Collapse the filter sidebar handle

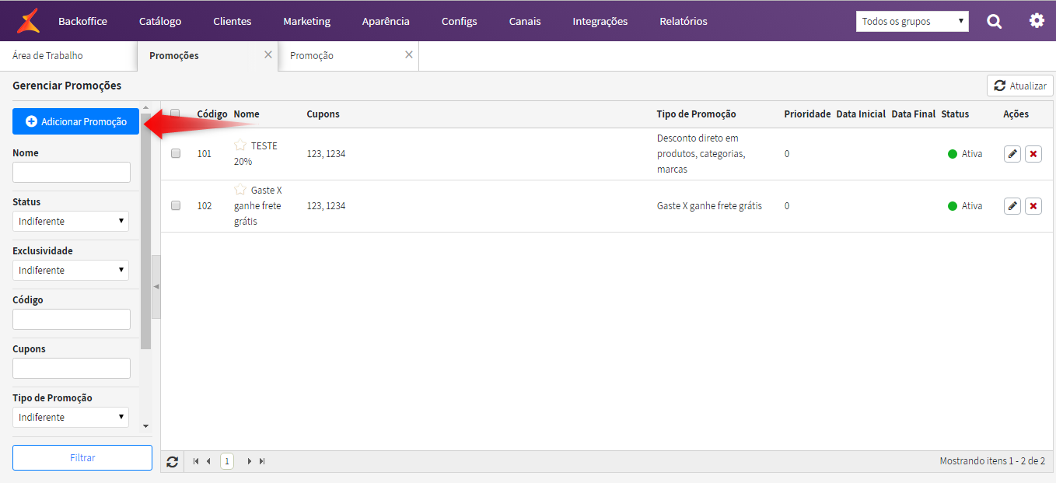tap(156, 287)
